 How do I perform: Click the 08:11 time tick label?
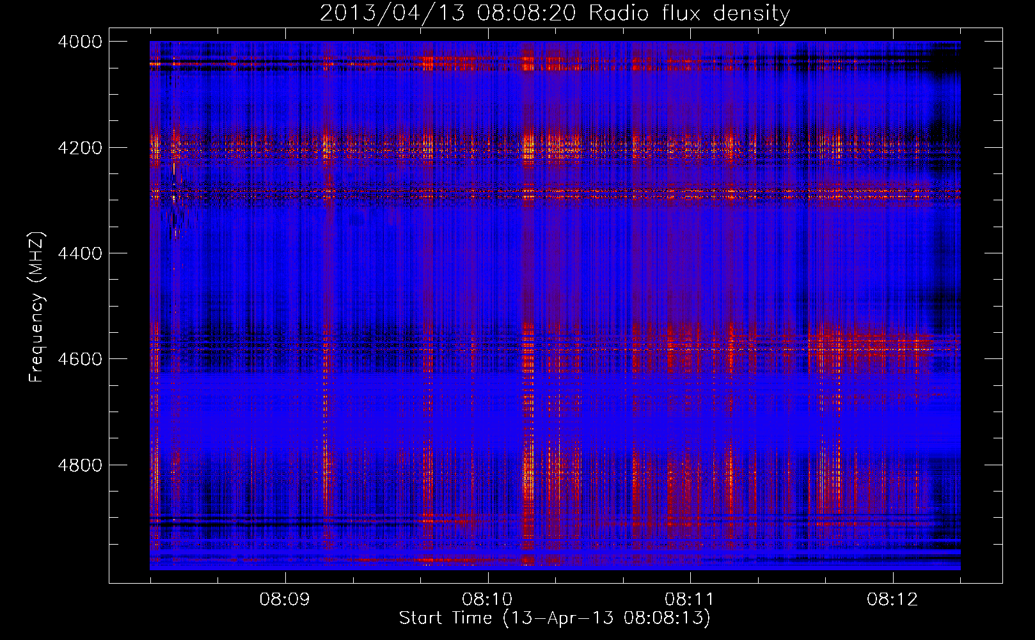pyautogui.click(x=690, y=600)
